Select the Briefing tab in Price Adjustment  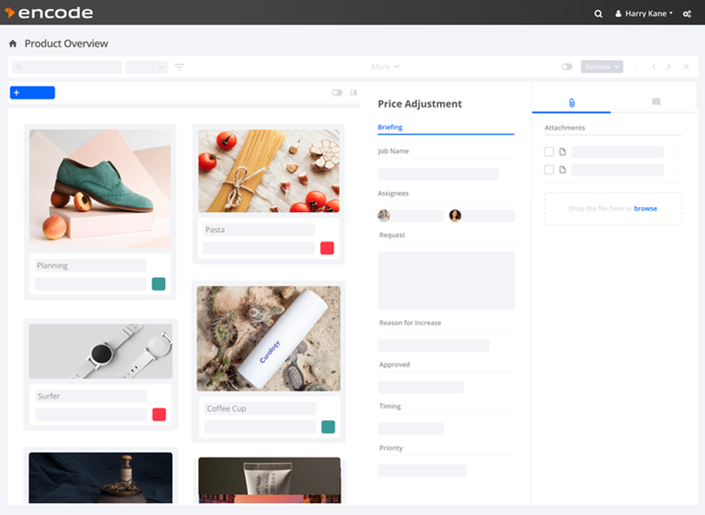coord(390,128)
